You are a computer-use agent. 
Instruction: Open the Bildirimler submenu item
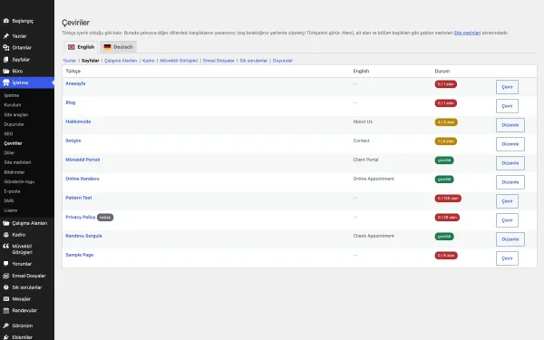[15, 172]
